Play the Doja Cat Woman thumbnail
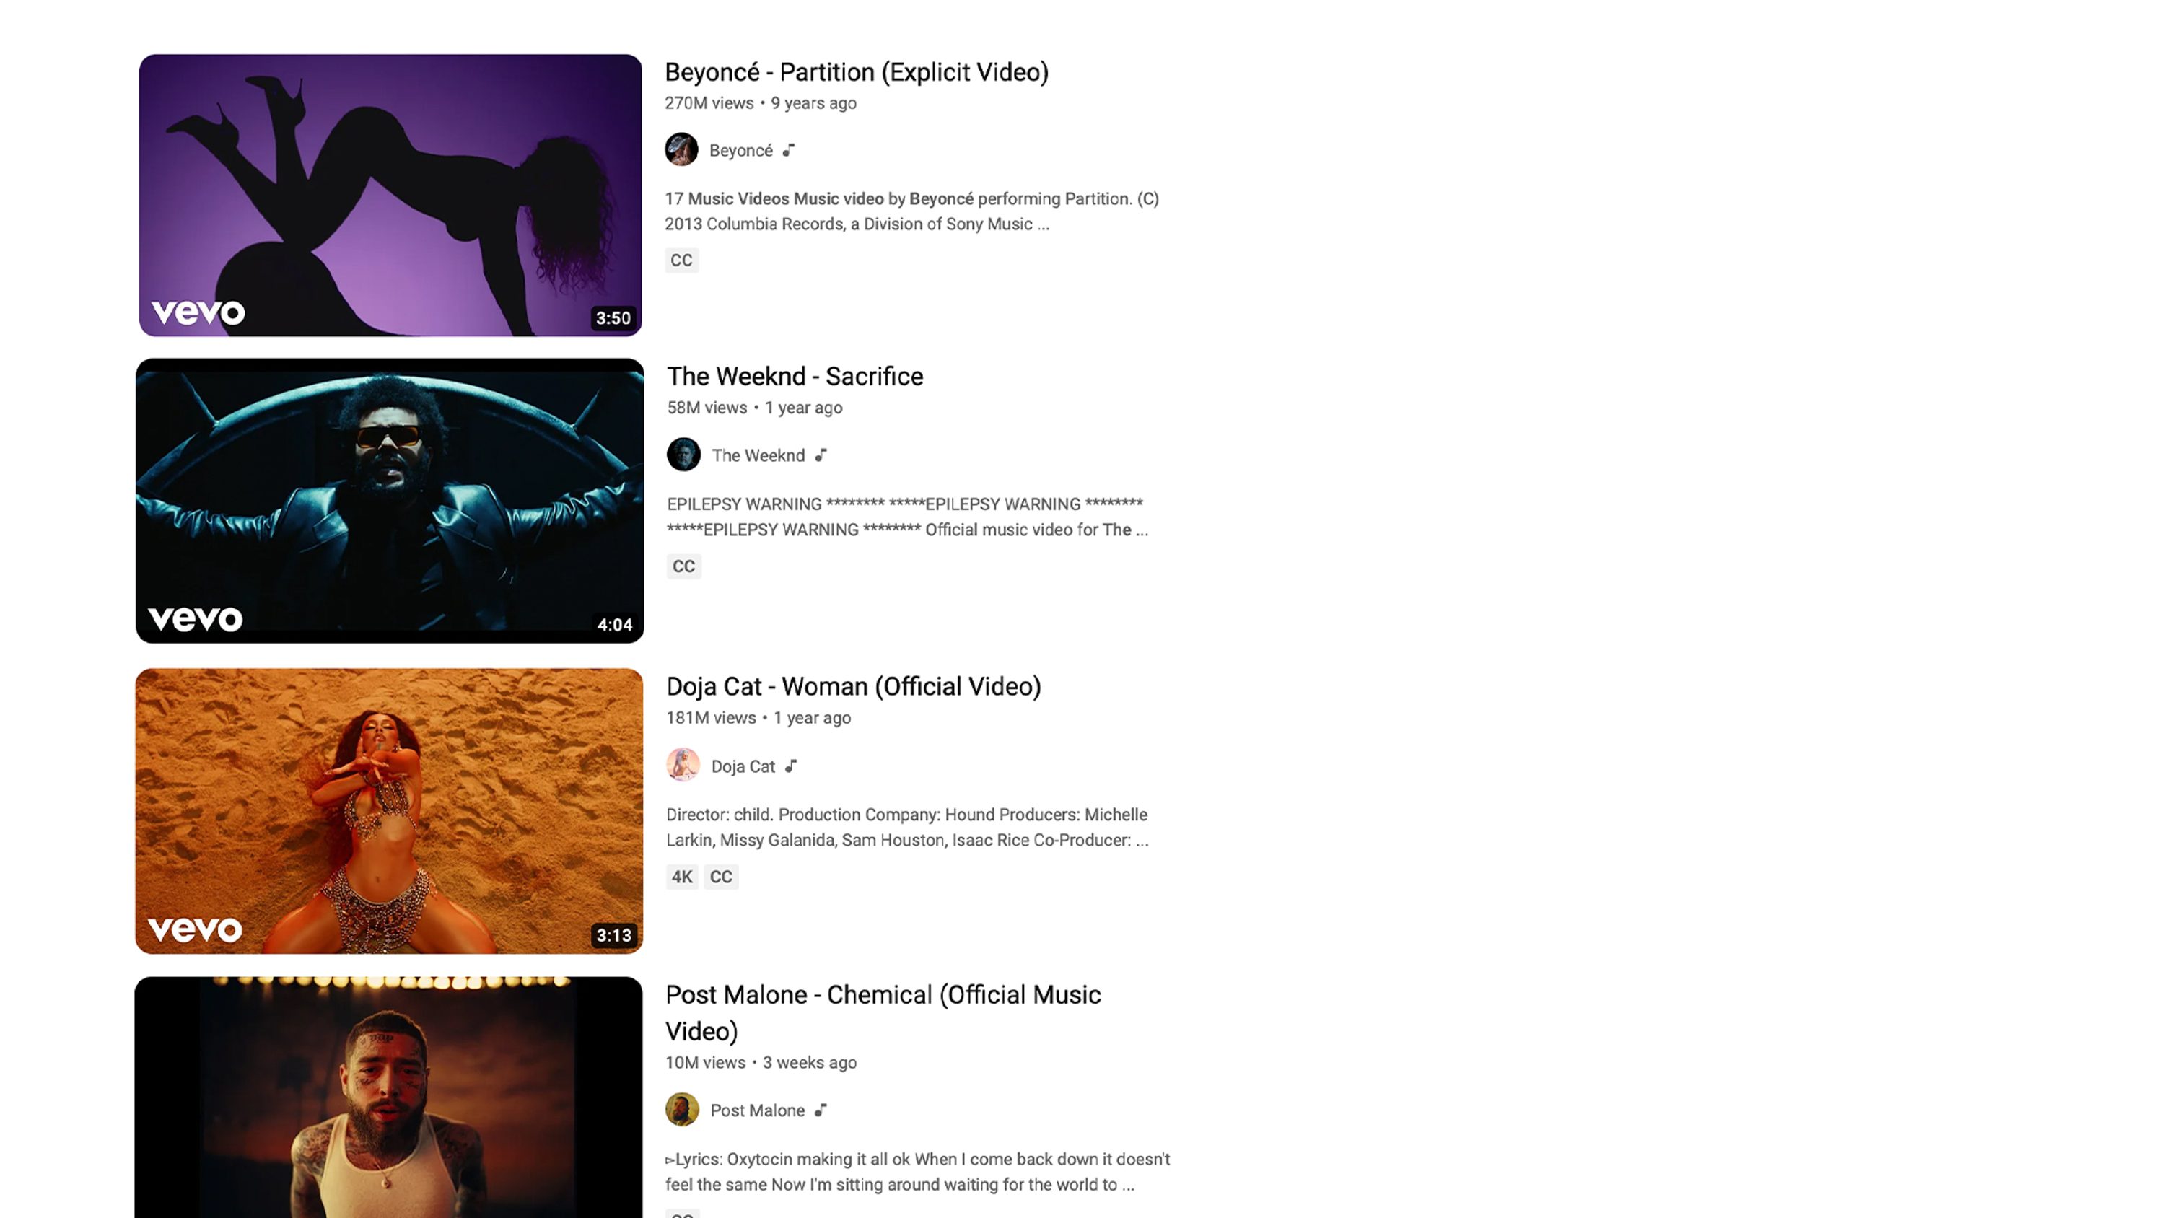 [x=389, y=811]
